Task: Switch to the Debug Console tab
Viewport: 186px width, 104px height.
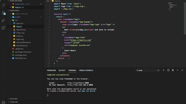Action: (x=86, y=70)
